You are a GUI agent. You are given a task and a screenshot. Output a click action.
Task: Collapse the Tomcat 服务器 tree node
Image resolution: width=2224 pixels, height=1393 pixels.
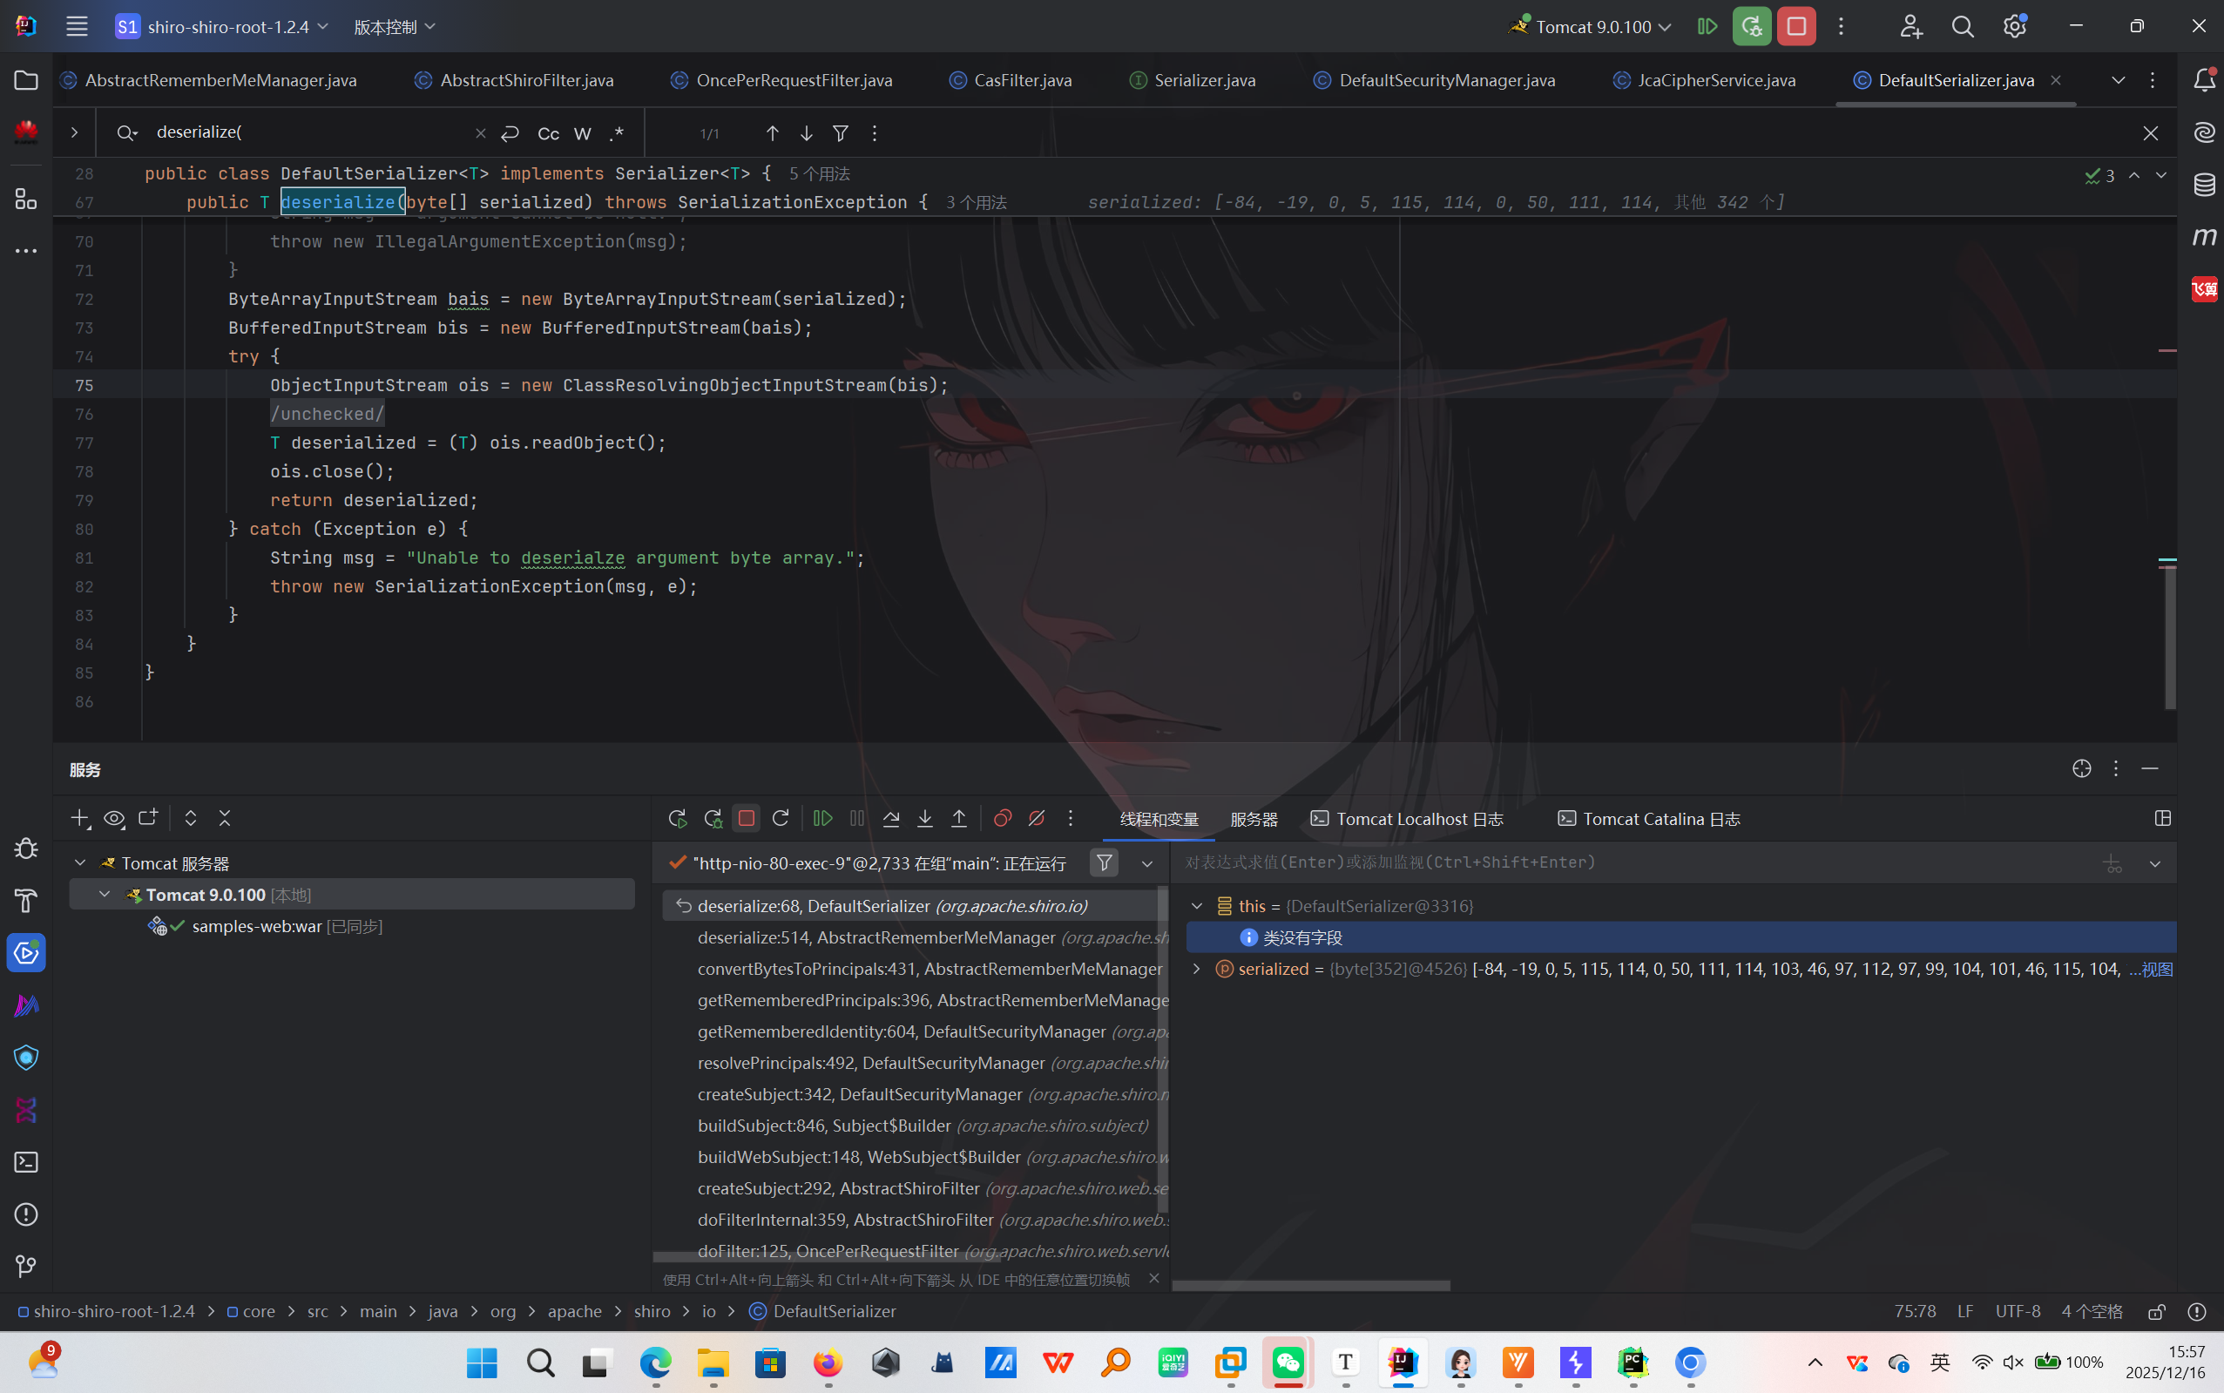[x=80, y=863]
